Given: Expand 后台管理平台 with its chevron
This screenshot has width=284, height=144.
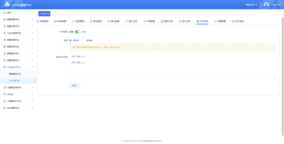Looking at the screenshot, I should click(x=32, y=108).
